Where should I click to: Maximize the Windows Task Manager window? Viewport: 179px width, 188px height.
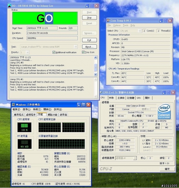tap(84, 105)
